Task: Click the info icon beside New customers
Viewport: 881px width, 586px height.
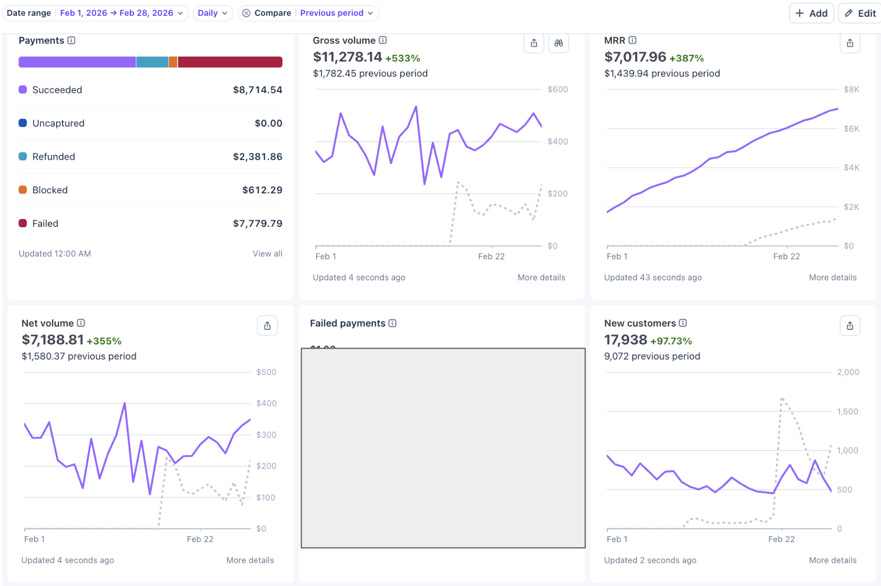Action: coord(683,323)
